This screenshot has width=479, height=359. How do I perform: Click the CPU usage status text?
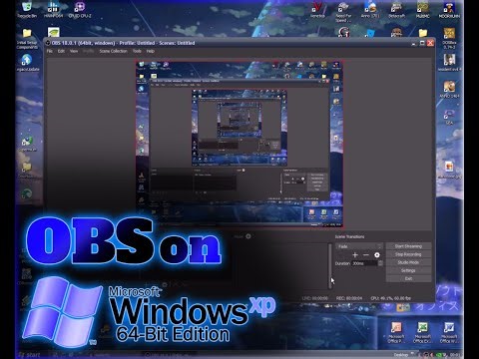tap(391, 298)
